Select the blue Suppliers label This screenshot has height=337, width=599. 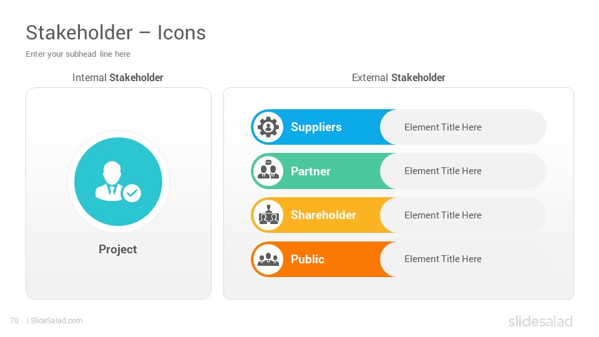pos(316,127)
